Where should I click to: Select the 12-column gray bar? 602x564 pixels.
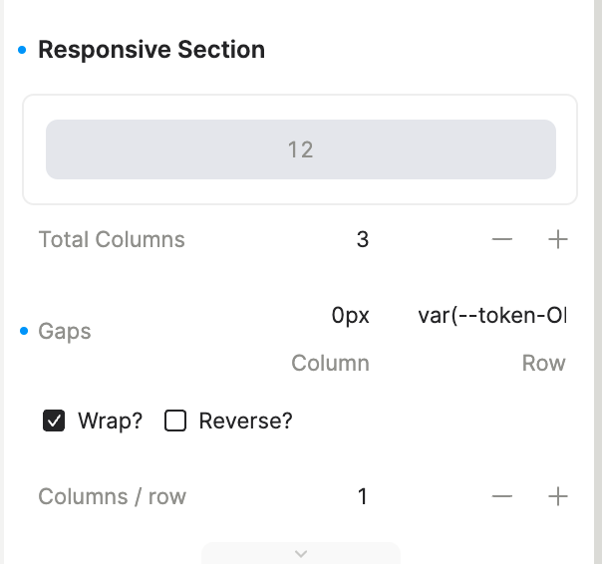pyautogui.click(x=300, y=149)
